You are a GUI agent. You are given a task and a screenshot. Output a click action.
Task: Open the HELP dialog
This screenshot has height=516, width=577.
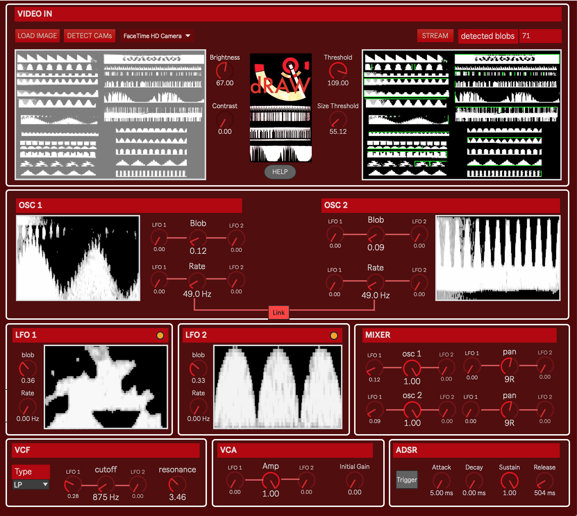coord(280,172)
